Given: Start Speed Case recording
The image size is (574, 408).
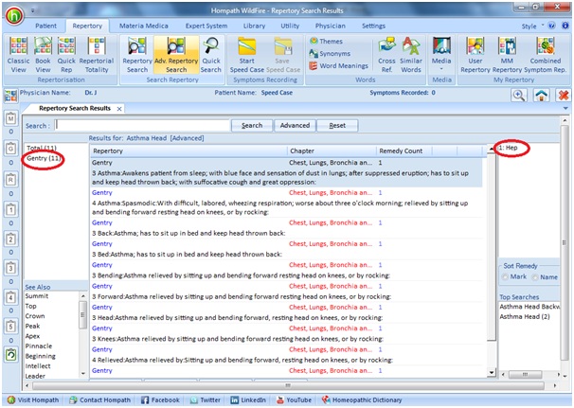Looking at the screenshot, I should (x=246, y=55).
